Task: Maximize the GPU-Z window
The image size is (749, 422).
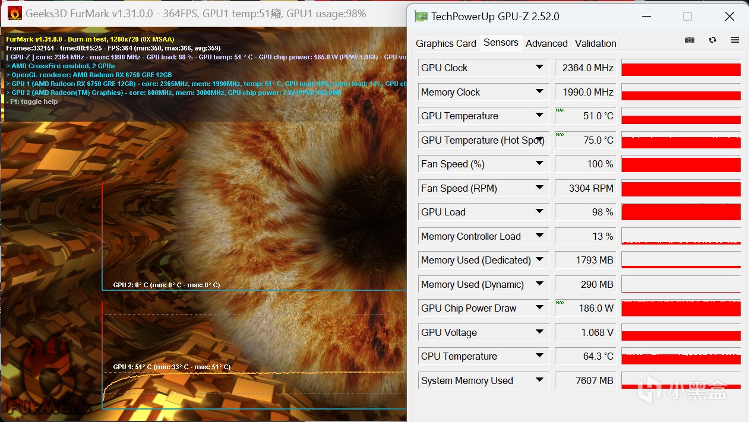Action: pyautogui.click(x=687, y=16)
